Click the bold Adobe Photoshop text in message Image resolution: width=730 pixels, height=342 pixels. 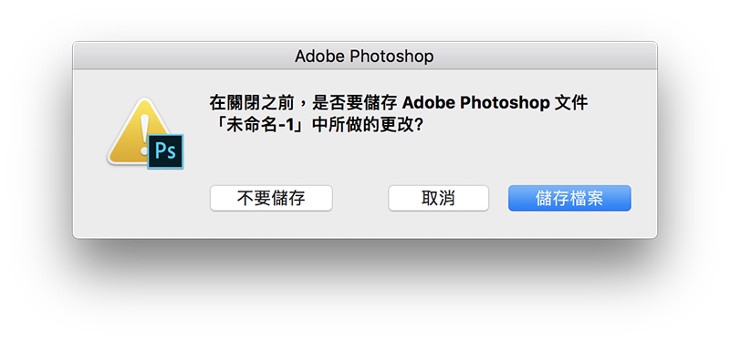[475, 103]
